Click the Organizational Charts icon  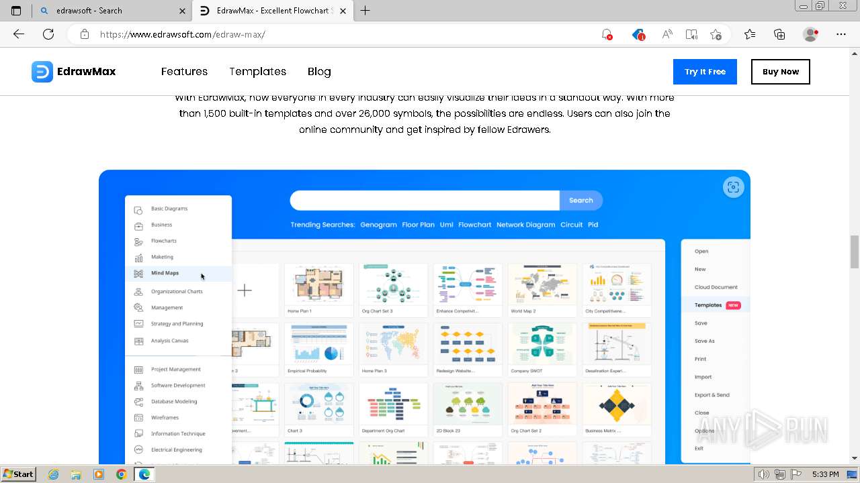[x=138, y=292]
